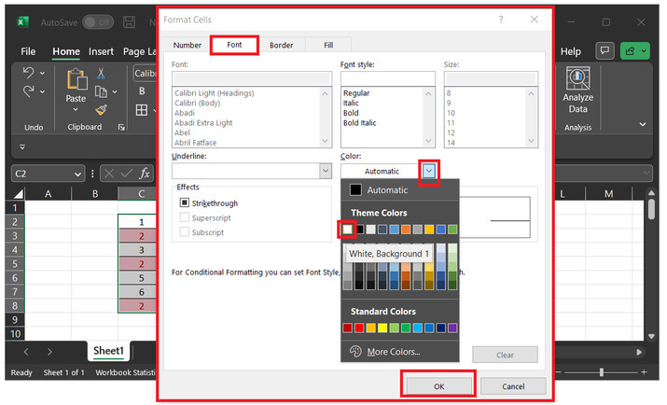Click the Save floppy disk icon
This screenshot has height=405, width=667.
coord(130,22)
